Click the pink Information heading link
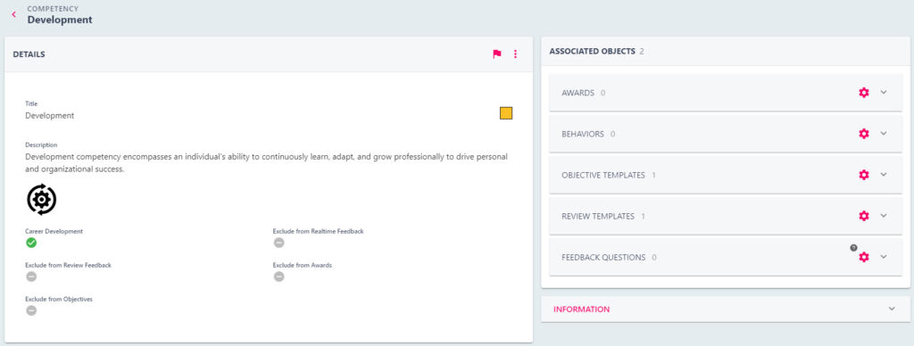 [x=582, y=309]
